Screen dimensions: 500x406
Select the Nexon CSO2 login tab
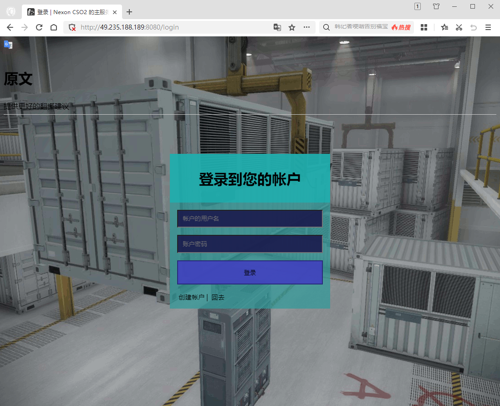pos(72,12)
